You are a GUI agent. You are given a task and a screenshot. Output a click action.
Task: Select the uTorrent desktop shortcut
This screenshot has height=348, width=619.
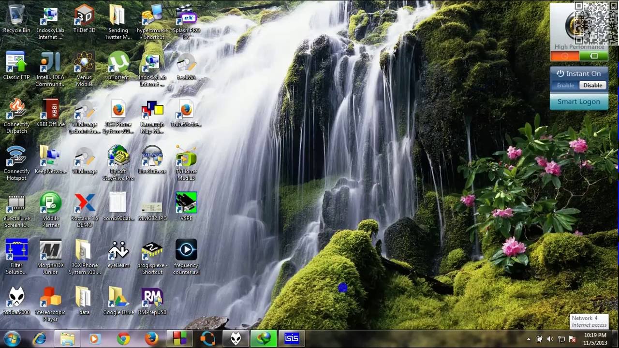coord(118,66)
